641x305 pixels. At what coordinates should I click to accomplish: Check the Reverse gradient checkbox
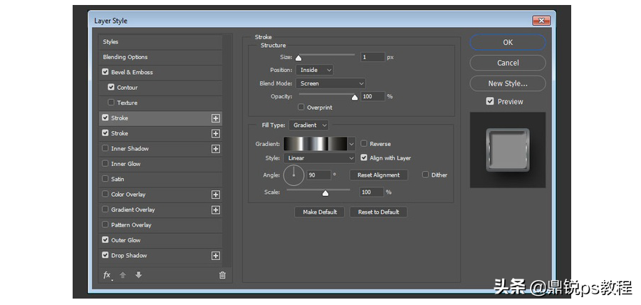pyautogui.click(x=364, y=143)
